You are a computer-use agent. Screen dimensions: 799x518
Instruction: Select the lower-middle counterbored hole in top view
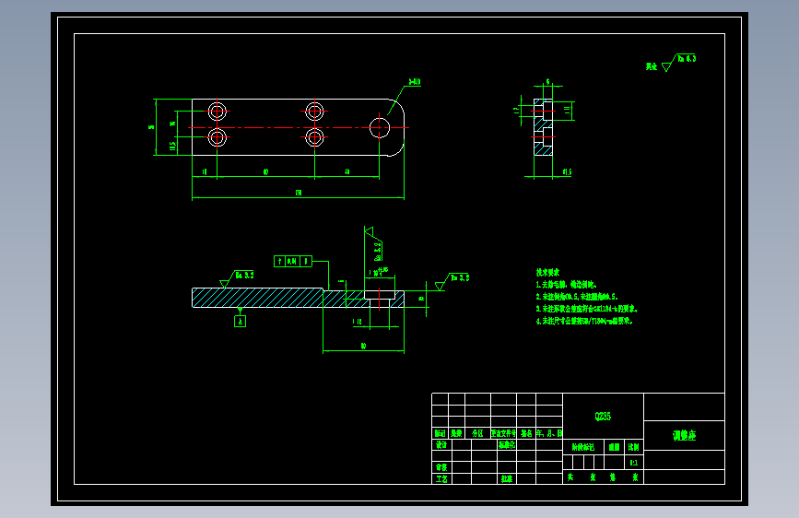pyautogui.click(x=314, y=137)
